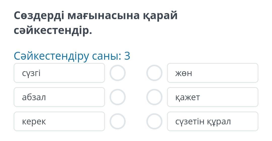Click the сүзгі word box
272x141 pixels.
59,73
